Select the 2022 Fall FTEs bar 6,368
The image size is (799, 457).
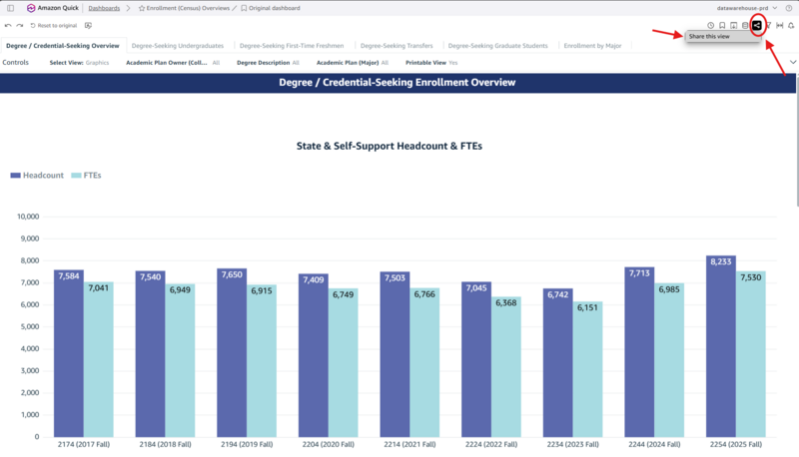click(506, 366)
